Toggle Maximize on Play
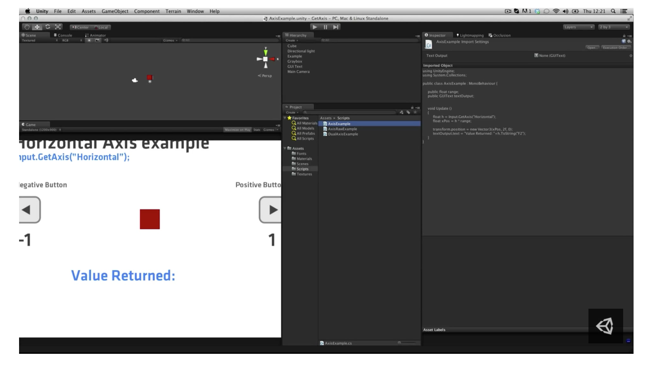The width and height of the screenshot is (650, 372). (x=237, y=130)
